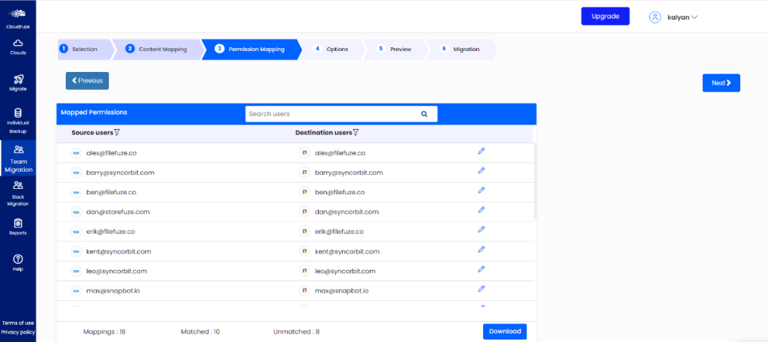The image size is (768, 342).
Task: Edit mapping for alex@filefuze.co
Action: point(481,151)
